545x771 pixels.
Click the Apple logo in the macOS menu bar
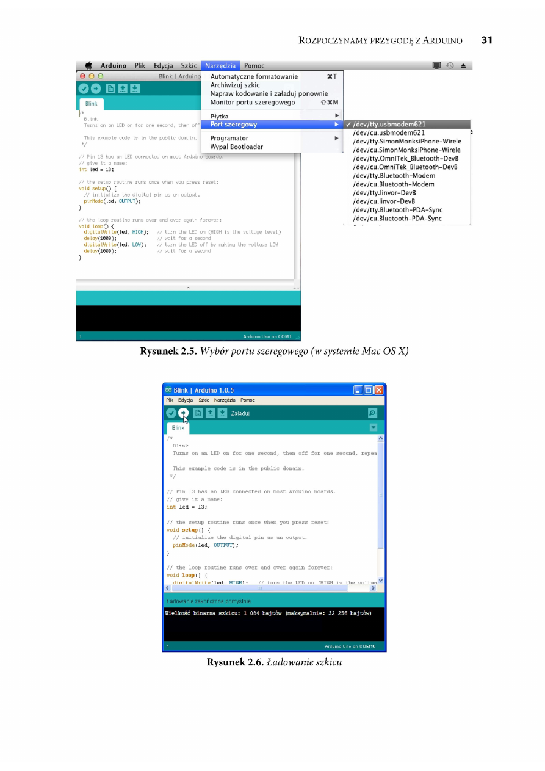point(88,66)
